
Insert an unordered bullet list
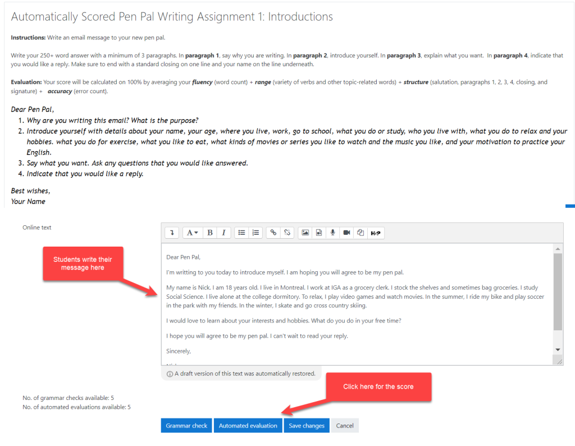tap(241, 233)
